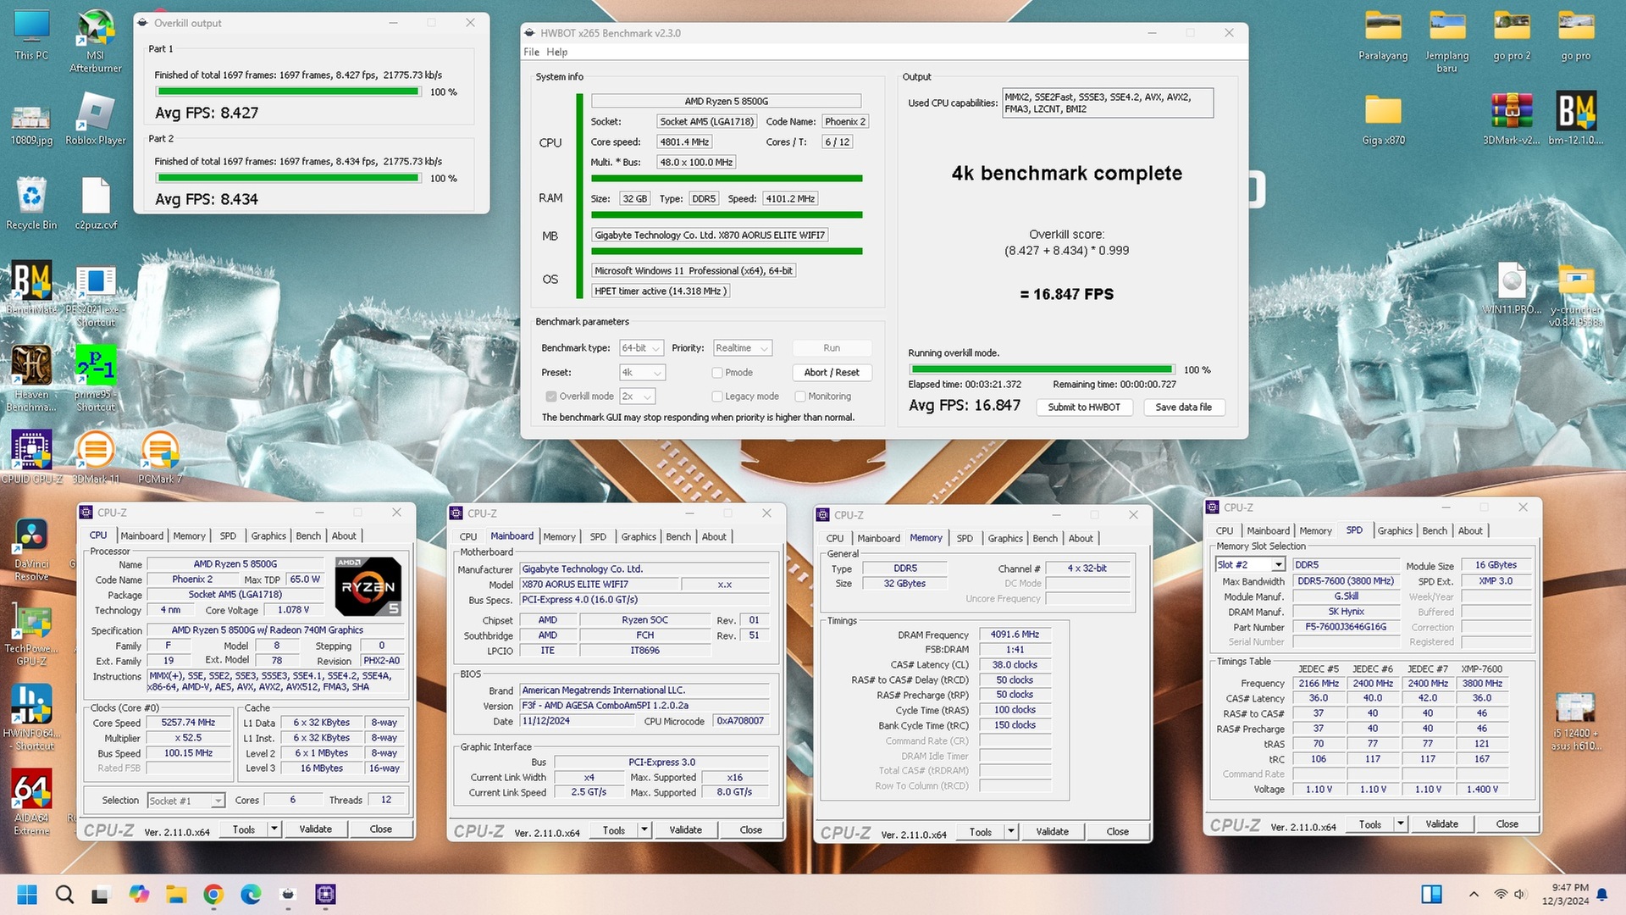1626x915 pixels.
Task: Open DaVinci Resolve desktop shortcut
Action: [x=31, y=549]
